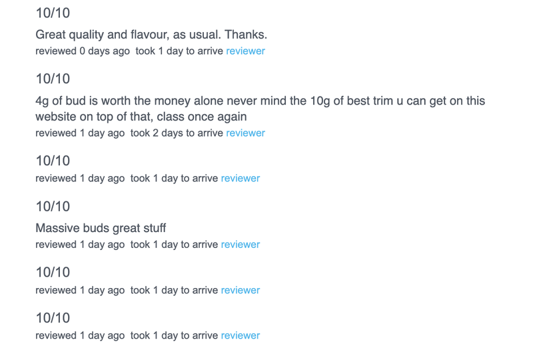Open the reviewer link of the fifth review
533x346 pixels.
pyautogui.click(x=240, y=291)
